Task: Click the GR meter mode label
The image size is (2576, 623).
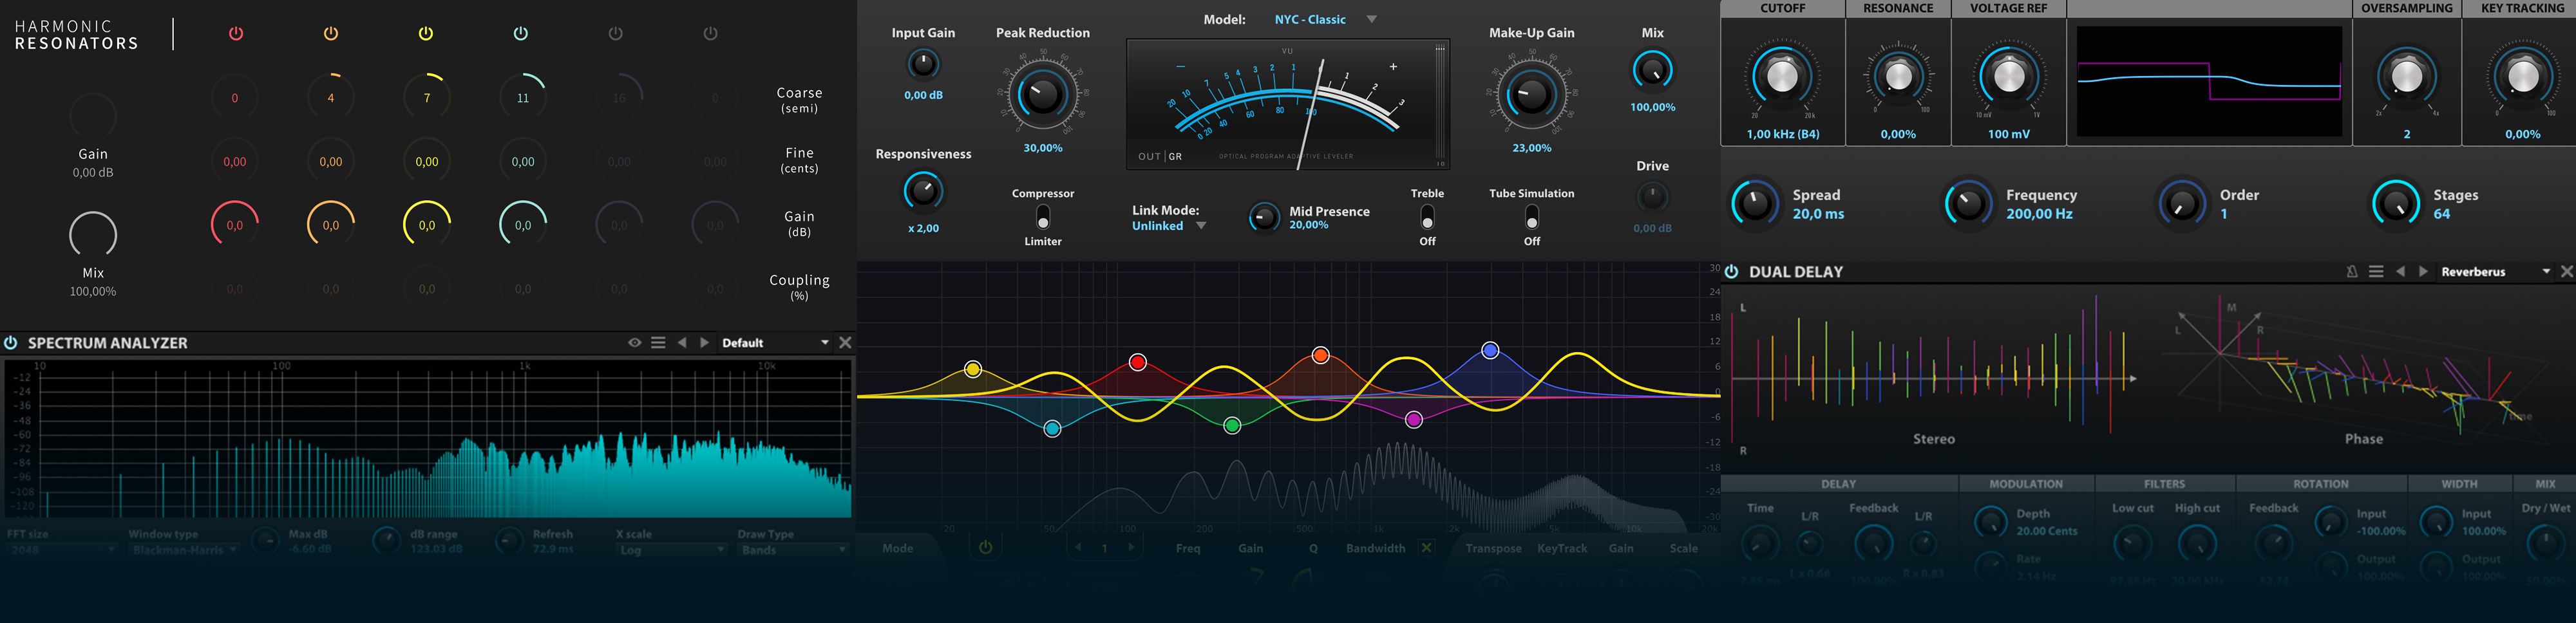Action: 1176,157
